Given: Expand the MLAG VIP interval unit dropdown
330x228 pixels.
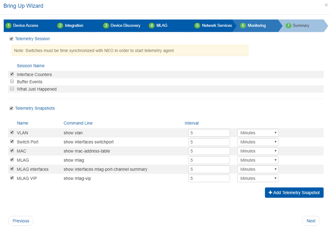Looking at the screenshot, I should (x=258, y=179).
